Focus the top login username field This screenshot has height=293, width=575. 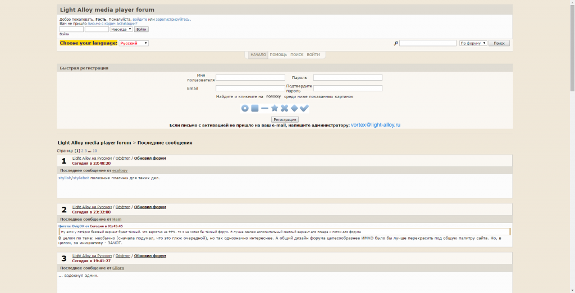coord(71,29)
